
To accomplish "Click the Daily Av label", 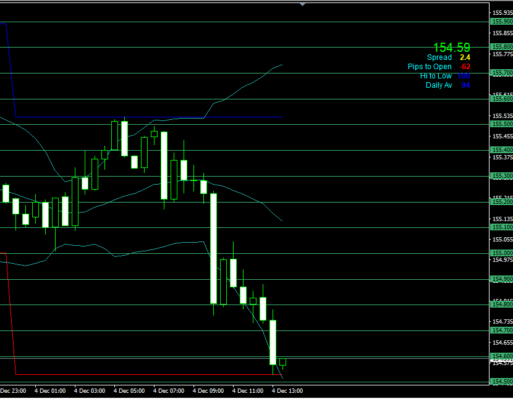I will coord(439,85).
